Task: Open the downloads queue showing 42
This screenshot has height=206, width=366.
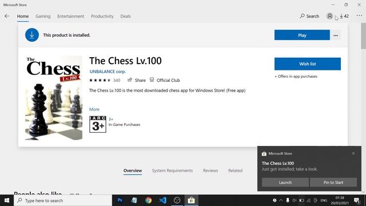Action: (344, 16)
